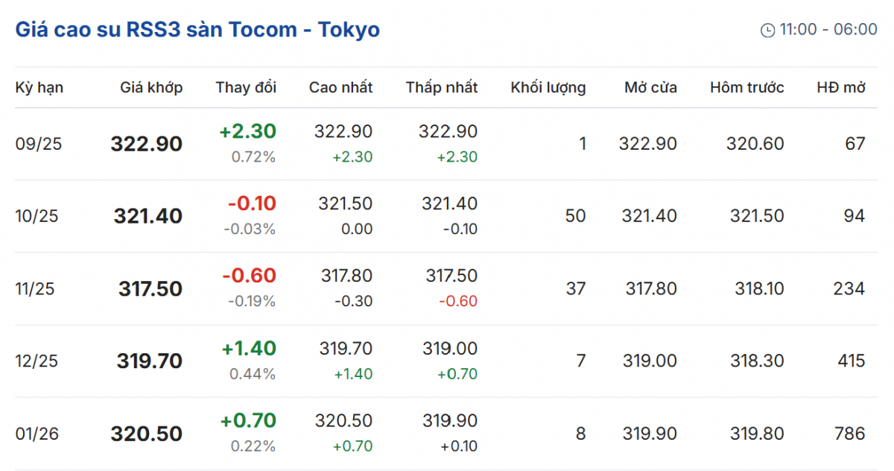
Task: Click the open interest value 786
Action: [x=849, y=433]
